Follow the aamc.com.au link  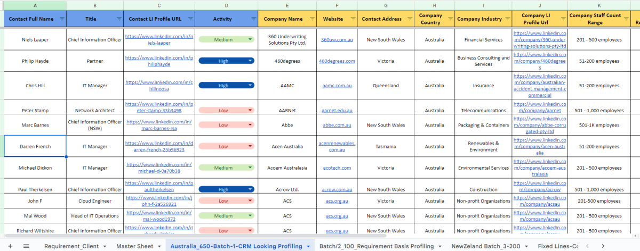coord(337,86)
